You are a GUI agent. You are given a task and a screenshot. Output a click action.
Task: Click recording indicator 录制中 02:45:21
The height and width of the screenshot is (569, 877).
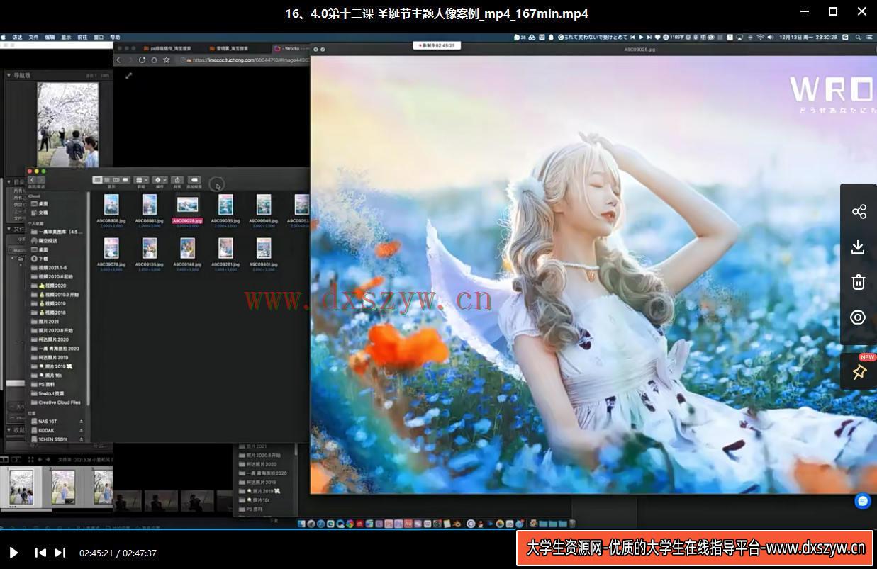coord(435,45)
